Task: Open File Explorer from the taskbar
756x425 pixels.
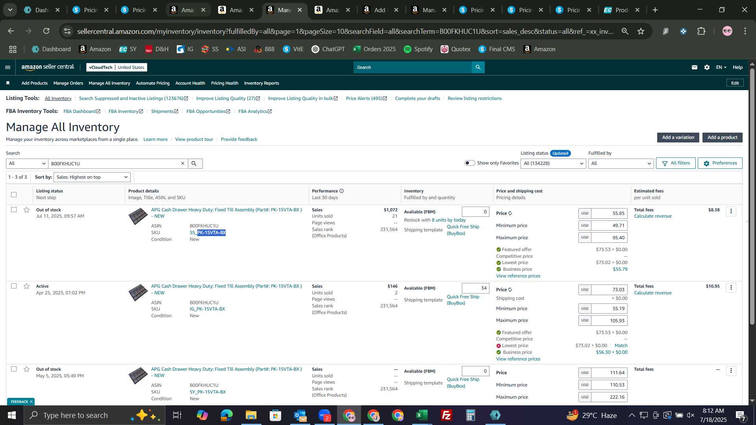Action: pyautogui.click(x=251, y=415)
